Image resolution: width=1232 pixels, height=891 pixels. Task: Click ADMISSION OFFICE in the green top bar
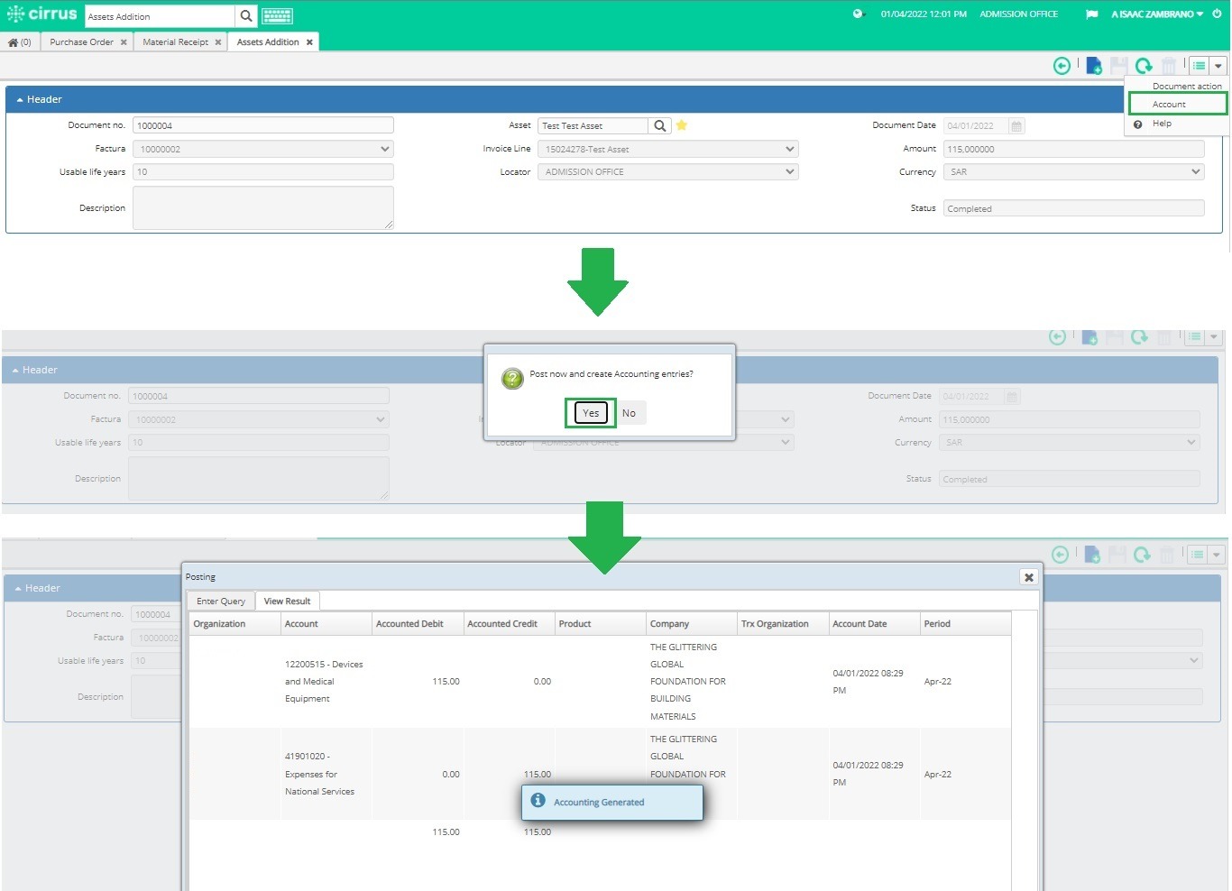click(1019, 14)
